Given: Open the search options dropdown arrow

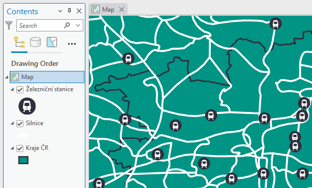Looking at the screenshot, I should [x=78, y=25].
